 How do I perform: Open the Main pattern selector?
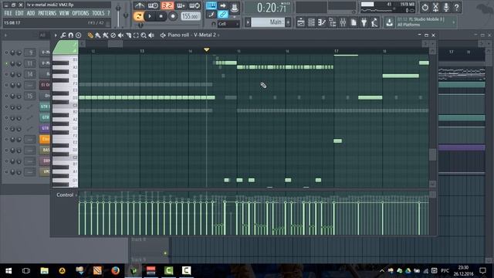[x=268, y=22]
